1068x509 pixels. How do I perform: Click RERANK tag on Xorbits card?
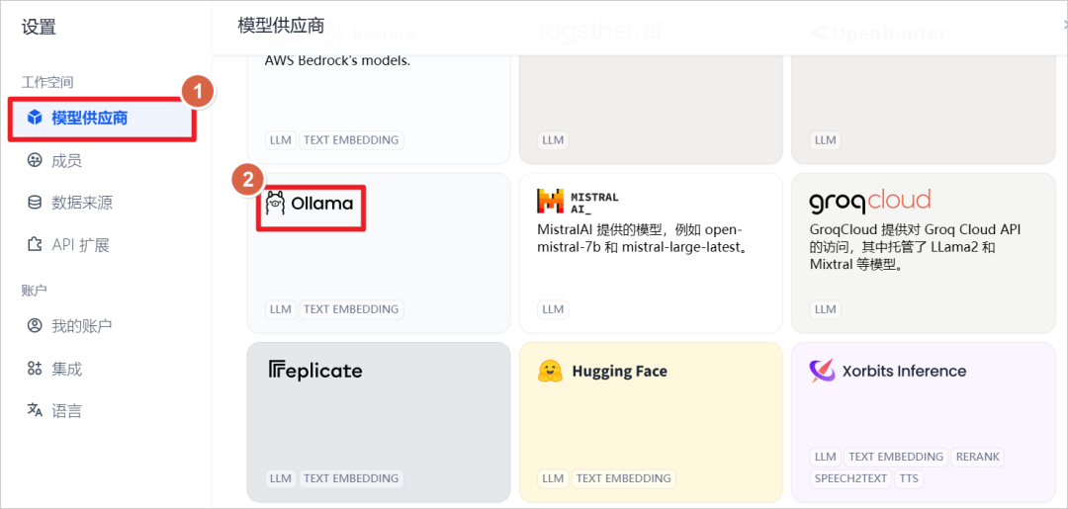977,457
